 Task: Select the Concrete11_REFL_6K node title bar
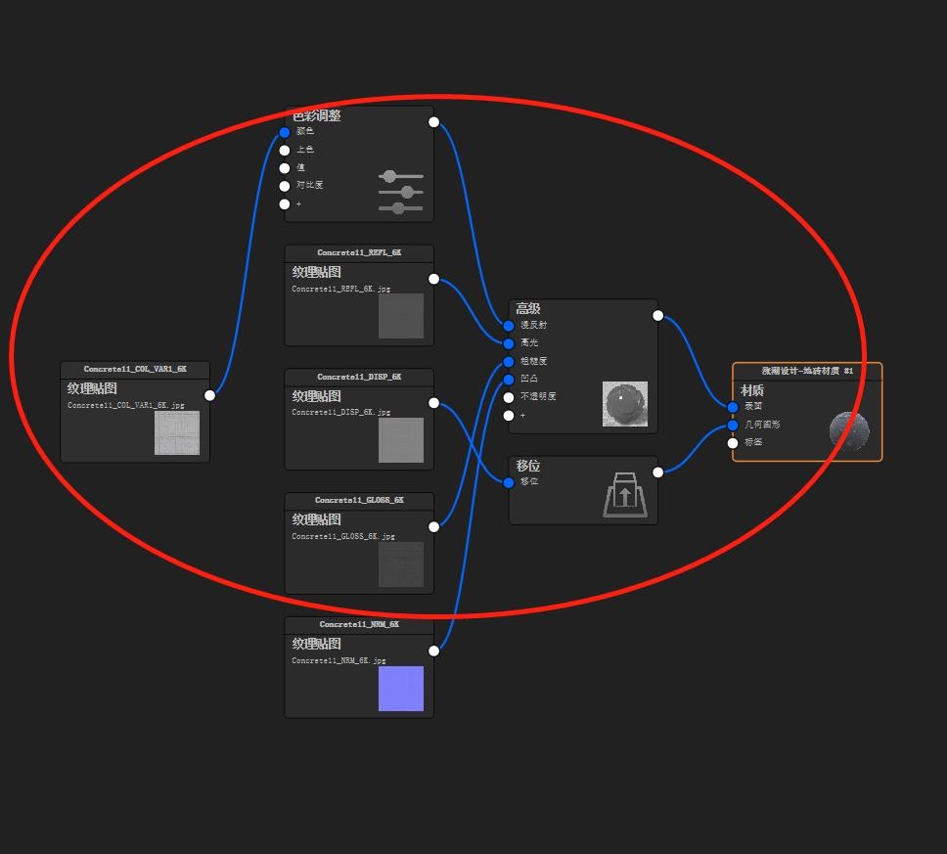point(359,253)
